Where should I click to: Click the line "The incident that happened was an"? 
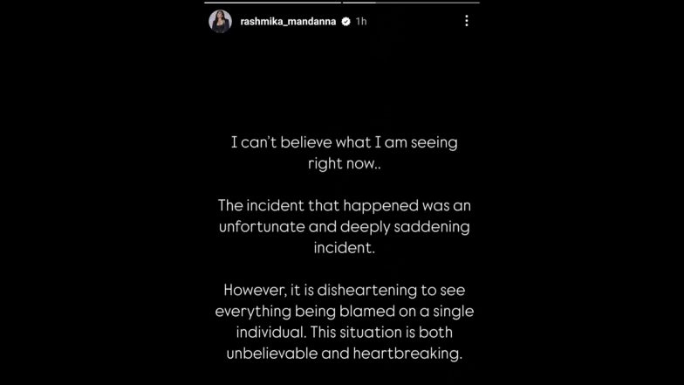pyautogui.click(x=344, y=206)
